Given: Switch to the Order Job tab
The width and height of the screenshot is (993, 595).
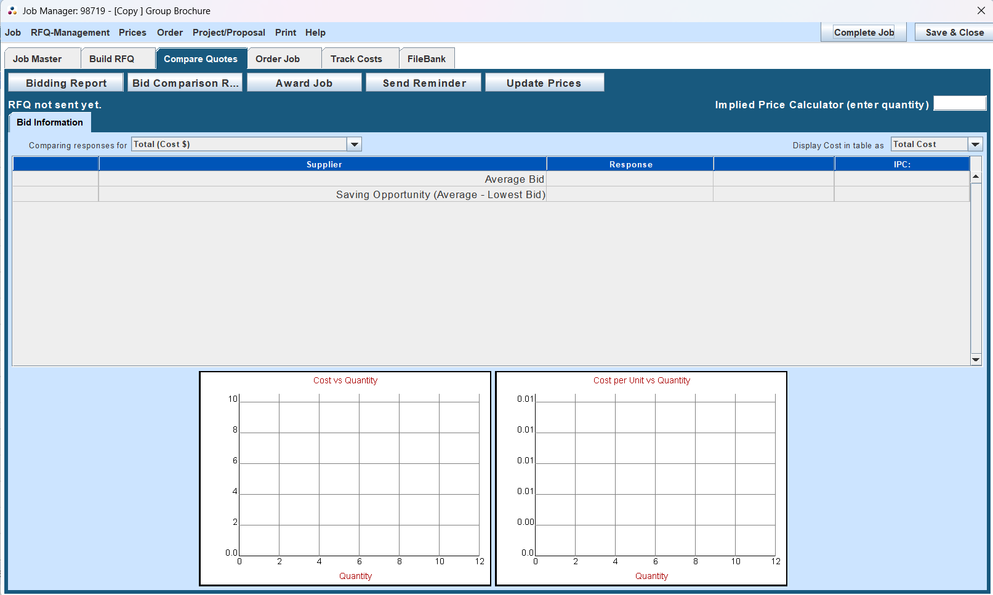Looking at the screenshot, I should (x=278, y=58).
